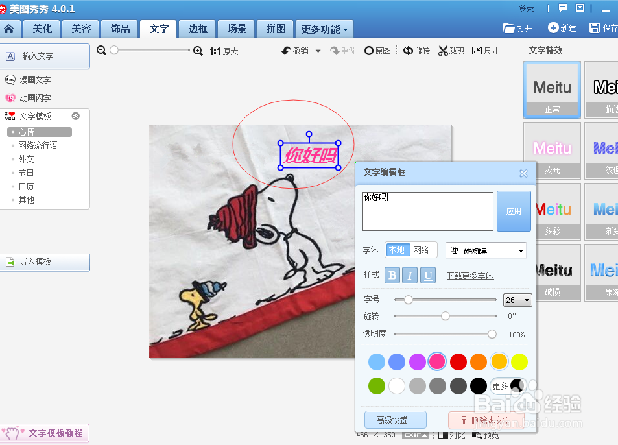Open the font name dropdown
Image resolution: width=618 pixels, height=445 pixels.
[486, 250]
